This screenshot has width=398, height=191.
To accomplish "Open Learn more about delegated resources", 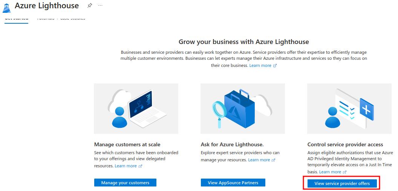I will [126, 166].
